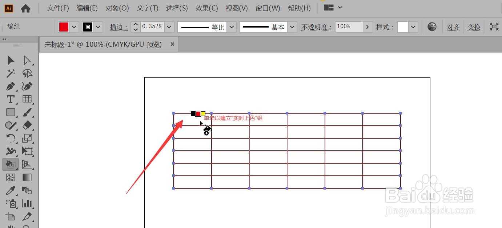Screen dimensions: 502x228
Task: Expand the fill color dropdown arrow
Action: tap(74, 27)
